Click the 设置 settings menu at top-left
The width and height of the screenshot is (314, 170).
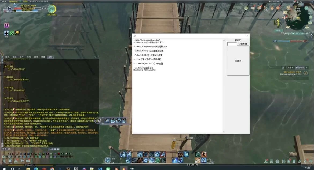click(x=4, y=1)
